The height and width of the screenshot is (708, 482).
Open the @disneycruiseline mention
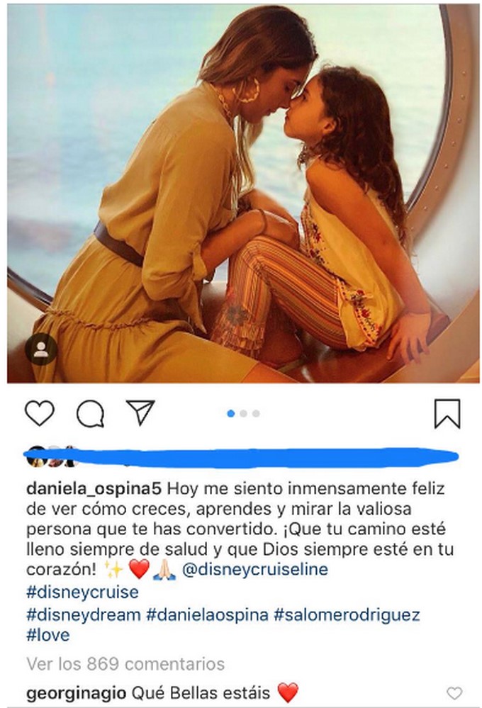254,569
